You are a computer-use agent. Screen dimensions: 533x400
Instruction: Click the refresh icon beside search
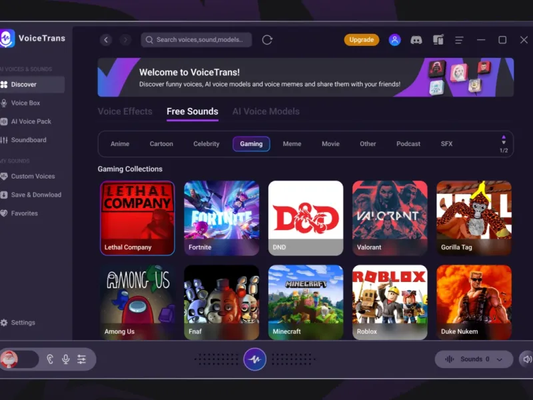(x=267, y=40)
